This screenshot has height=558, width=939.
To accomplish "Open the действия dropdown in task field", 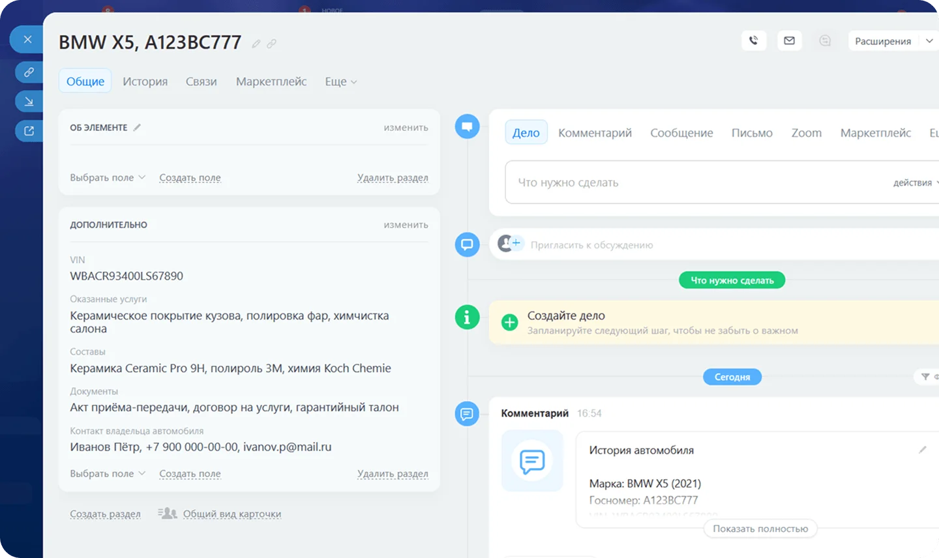I will (916, 183).
